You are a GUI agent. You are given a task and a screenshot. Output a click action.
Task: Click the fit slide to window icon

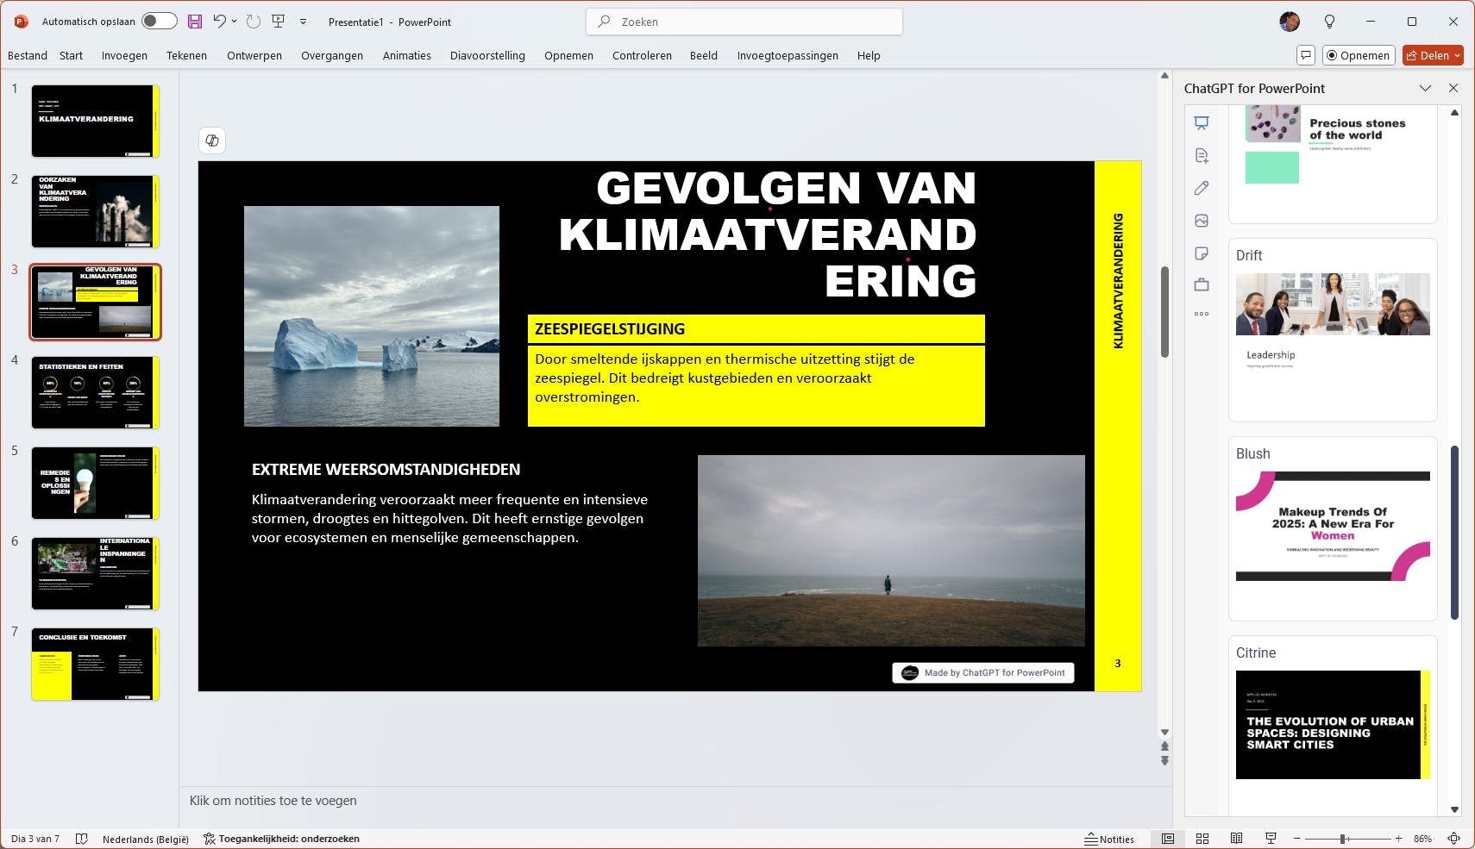pos(1454,839)
